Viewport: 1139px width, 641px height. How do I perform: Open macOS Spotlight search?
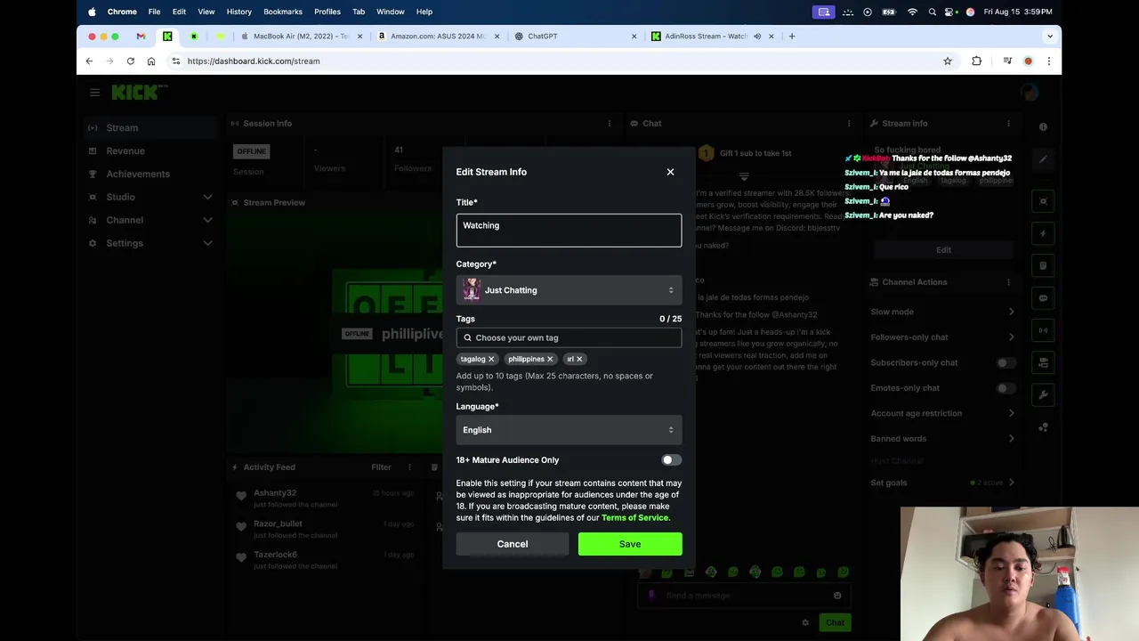933,12
